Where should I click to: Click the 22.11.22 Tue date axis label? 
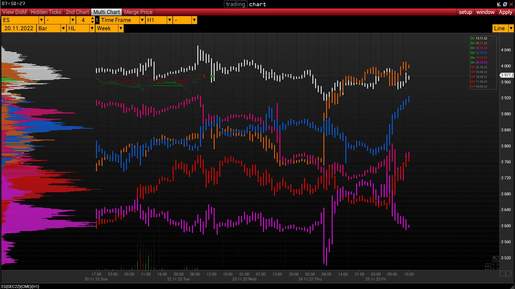[178, 279]
